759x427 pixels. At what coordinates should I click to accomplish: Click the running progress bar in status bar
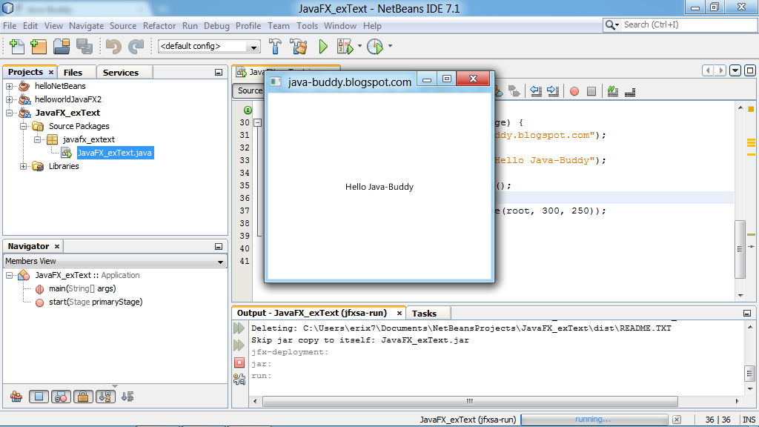tap(593, 418)
